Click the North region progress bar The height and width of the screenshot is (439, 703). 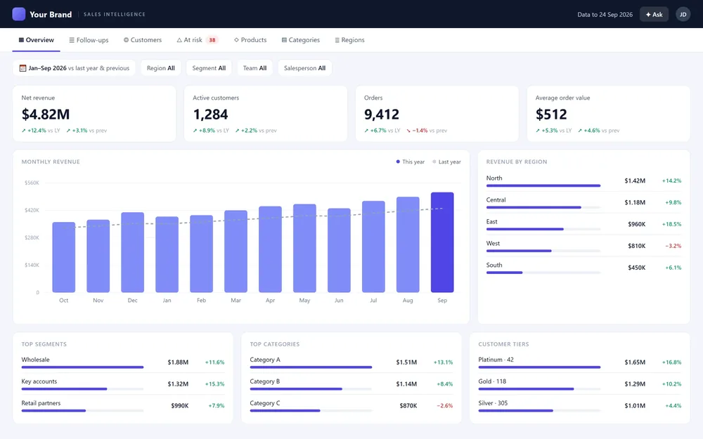543,185
